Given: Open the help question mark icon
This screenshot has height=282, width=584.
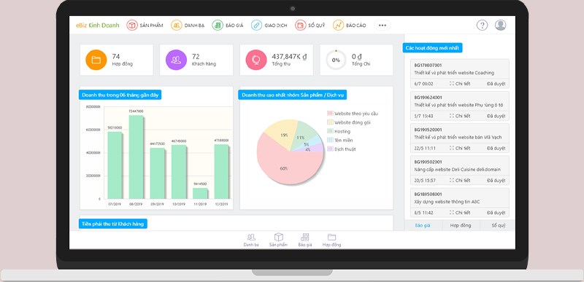Looking at the screenshot, I should 482,26.
